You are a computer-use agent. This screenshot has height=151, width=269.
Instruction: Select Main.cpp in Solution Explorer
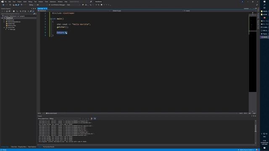(x=12, y=29)
